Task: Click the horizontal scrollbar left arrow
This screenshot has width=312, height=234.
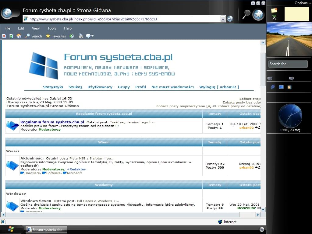Action: point(3,215)
